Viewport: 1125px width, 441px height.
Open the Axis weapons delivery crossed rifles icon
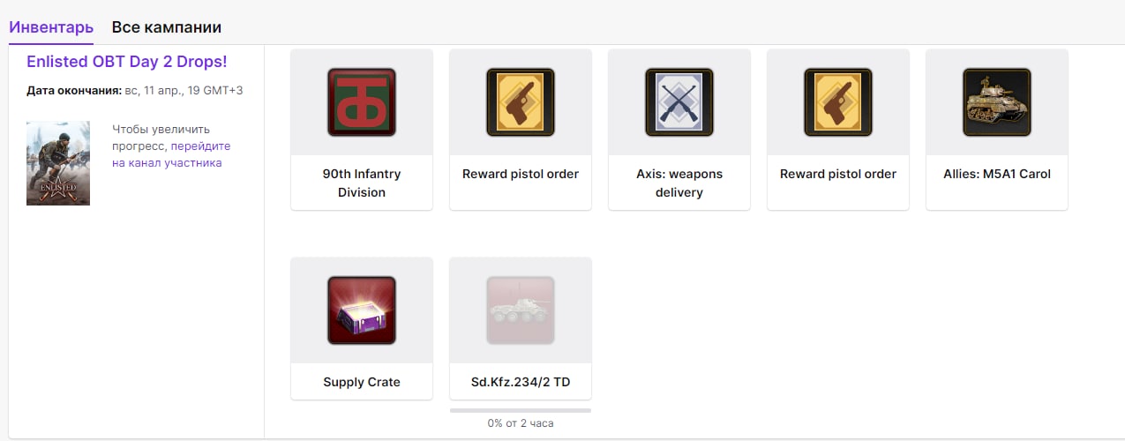[x=679, y=102]
